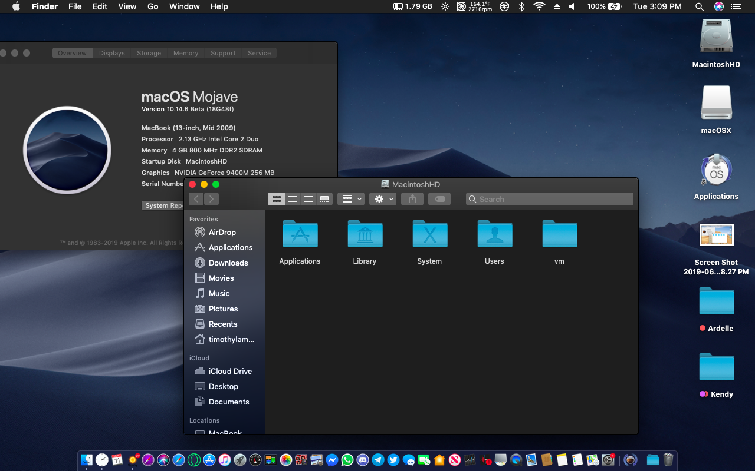Screen dimensions: 755x471
Task: Activate Siri from the menu bar
Action: tap(718, 6)
